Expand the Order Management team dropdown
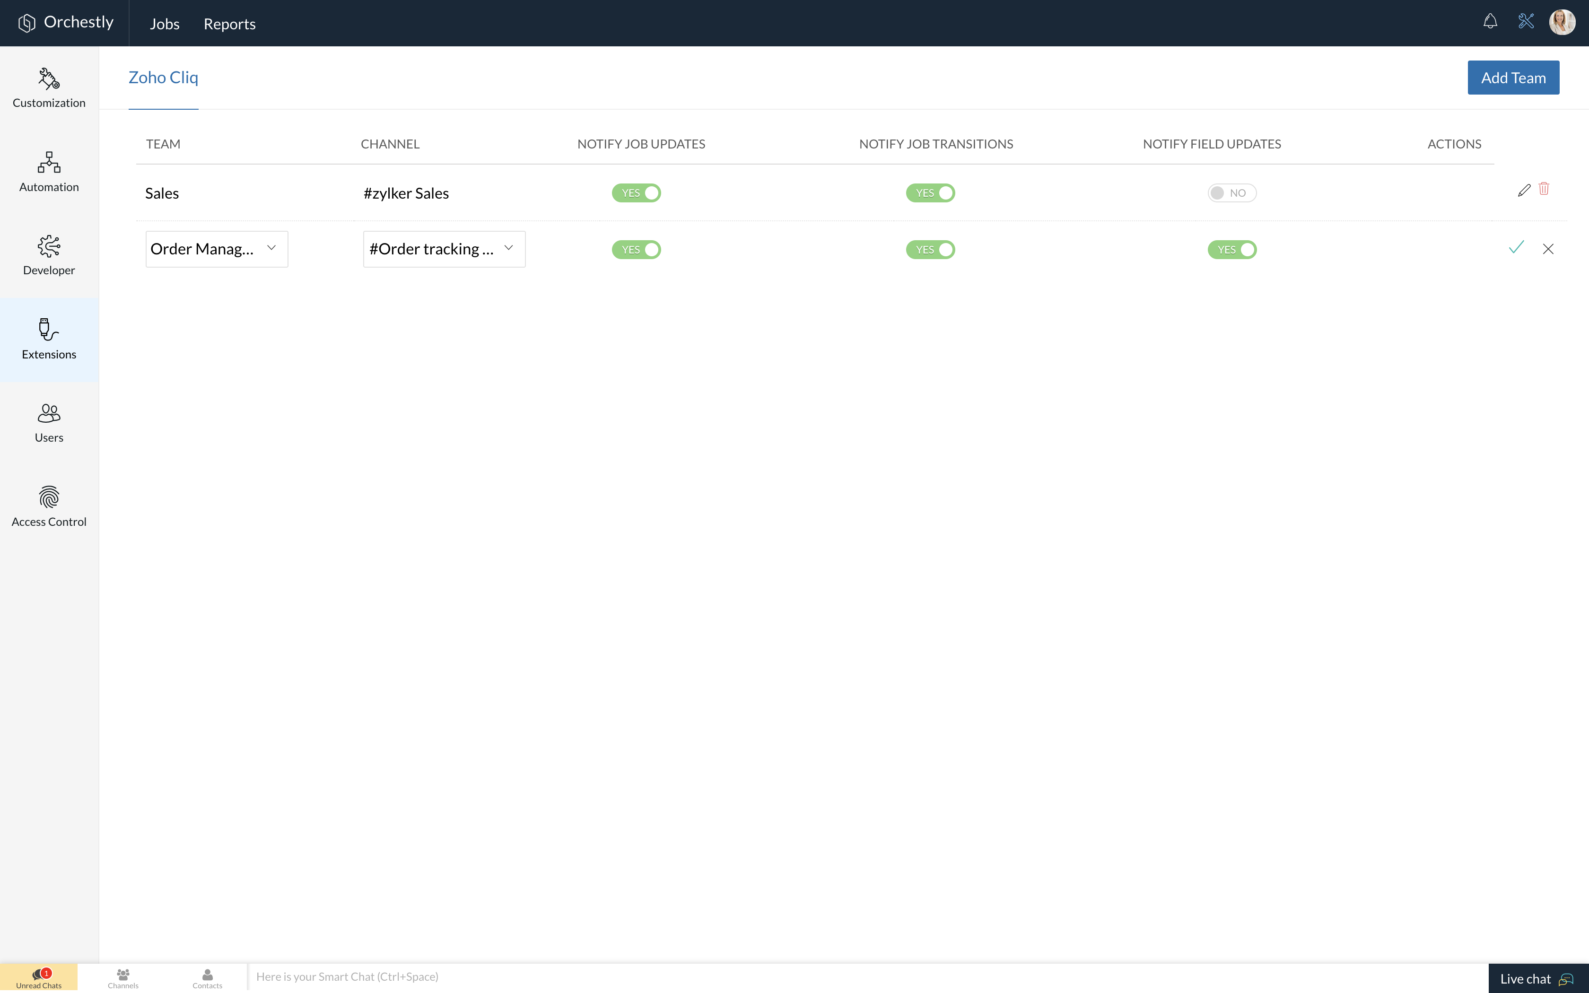This screenshot has height=993, width=1589. (x=216, y=249)
